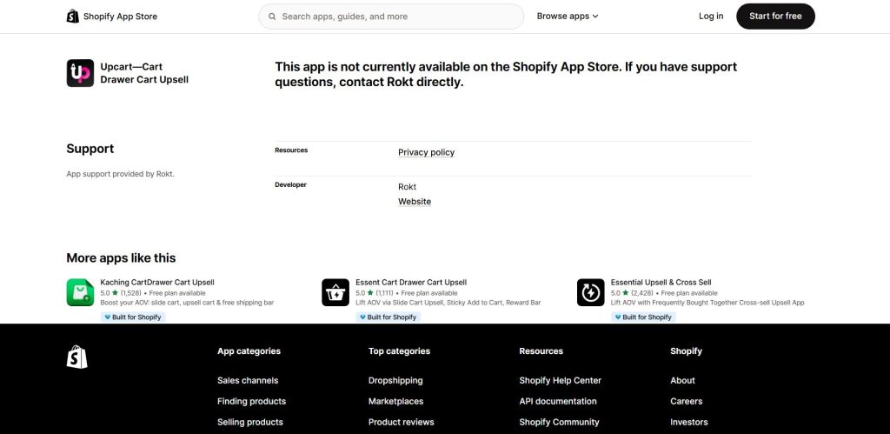Click Built for Shopify badge under Essential Upsell
This screenshot has width=890, height=434.
click(x=643, y=317)
